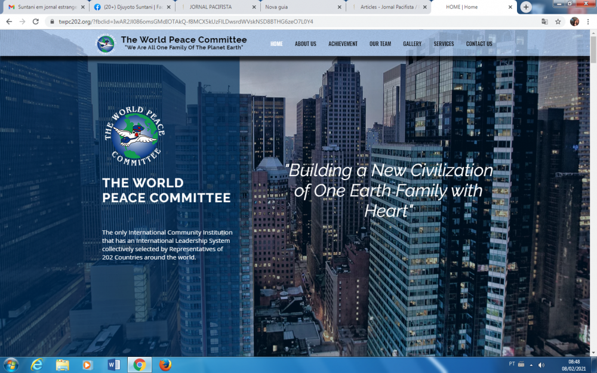
Task: Open the SERVICES menu item
Action: tap(444, 44)
